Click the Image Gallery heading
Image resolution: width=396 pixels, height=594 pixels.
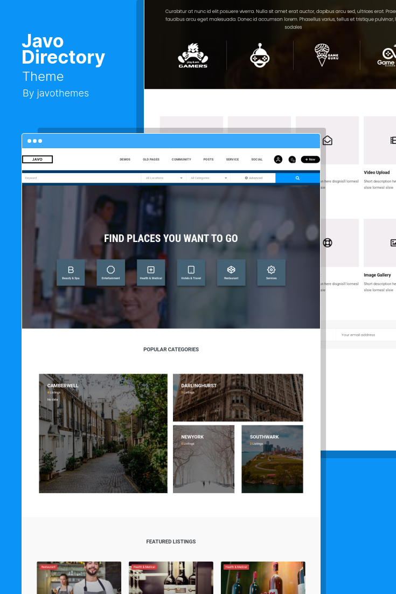tap(378, 275)
